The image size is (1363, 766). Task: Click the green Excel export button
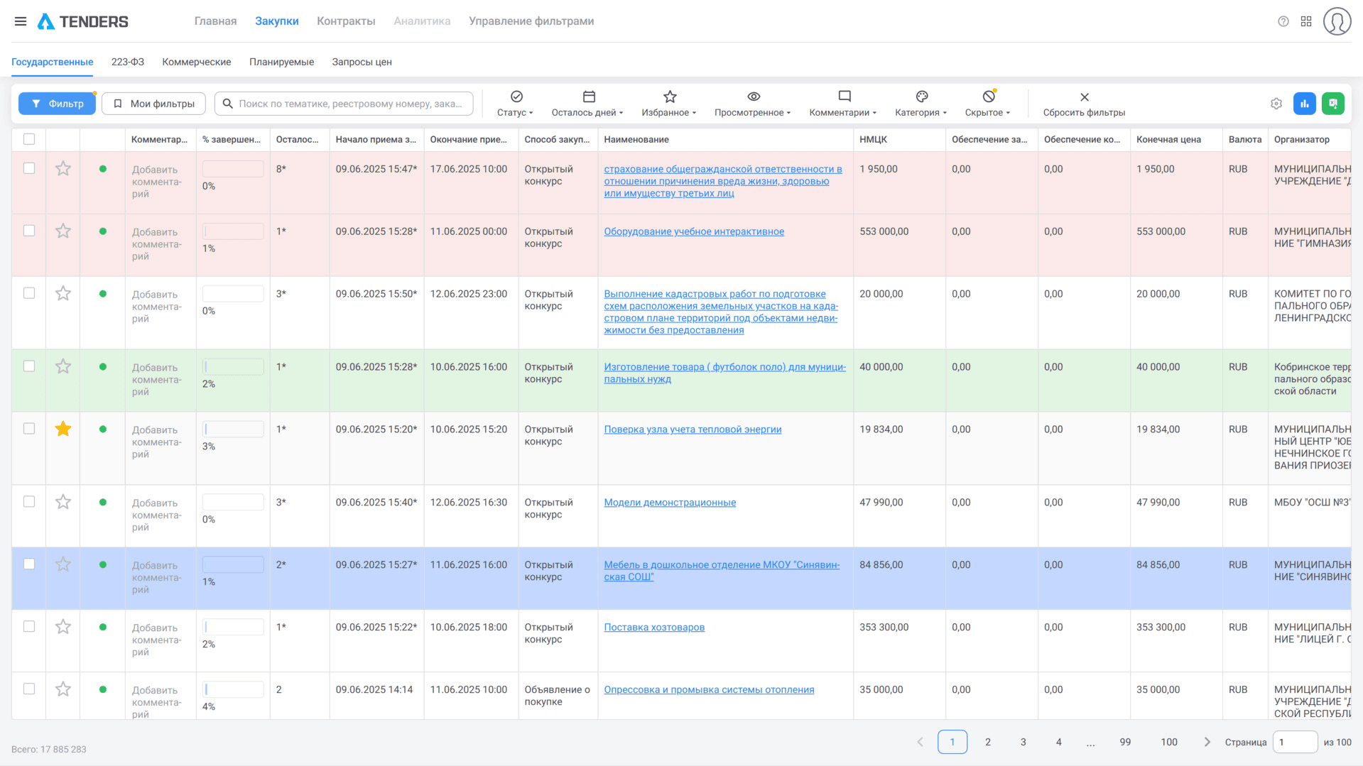point(1333,104)
